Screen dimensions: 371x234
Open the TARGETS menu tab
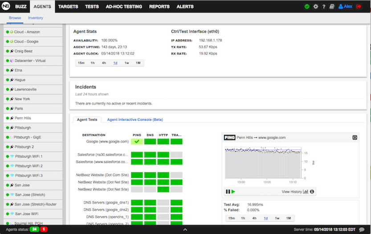68,7
